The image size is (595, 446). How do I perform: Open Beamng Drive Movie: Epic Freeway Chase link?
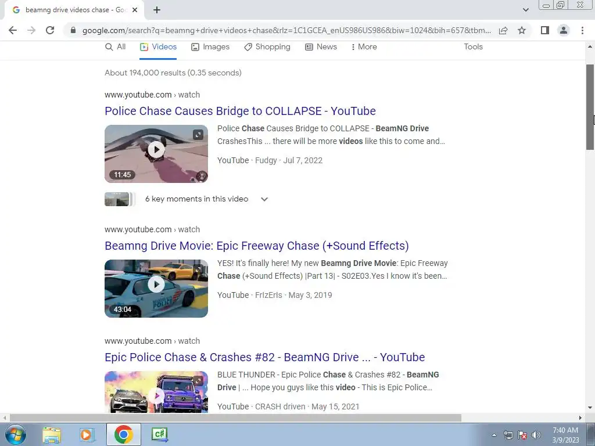257,246
